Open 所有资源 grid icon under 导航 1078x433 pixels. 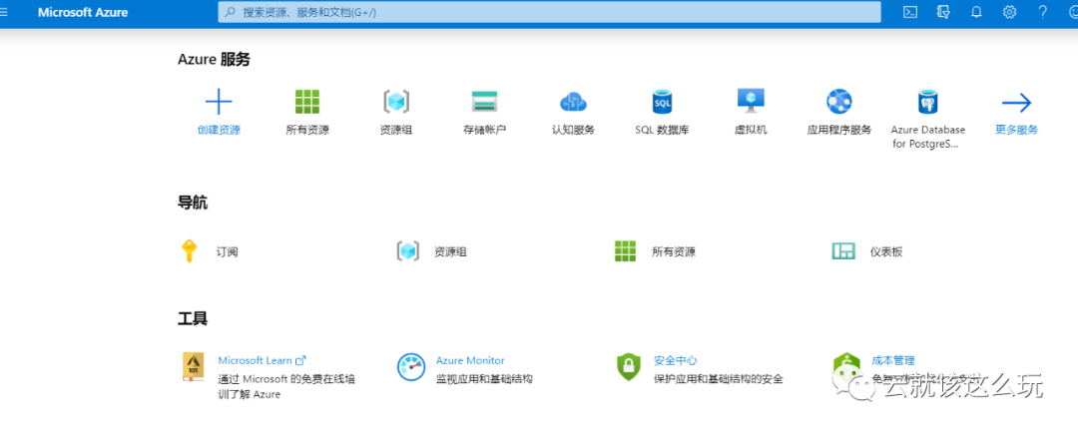click(x=625, y=250)
